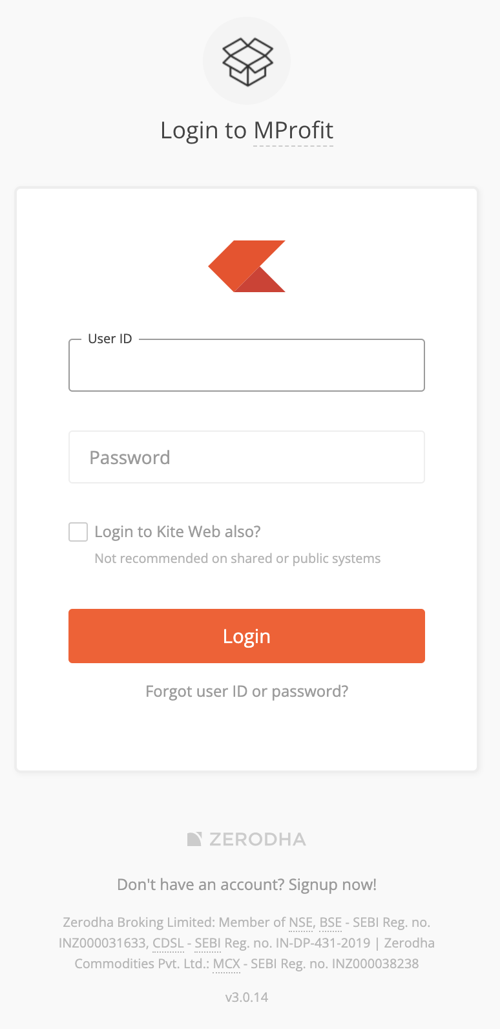This screenshot has height=1029, width=500.
Task: Click the CDSL abbreviation in the footer
Action: coord(169,943)
